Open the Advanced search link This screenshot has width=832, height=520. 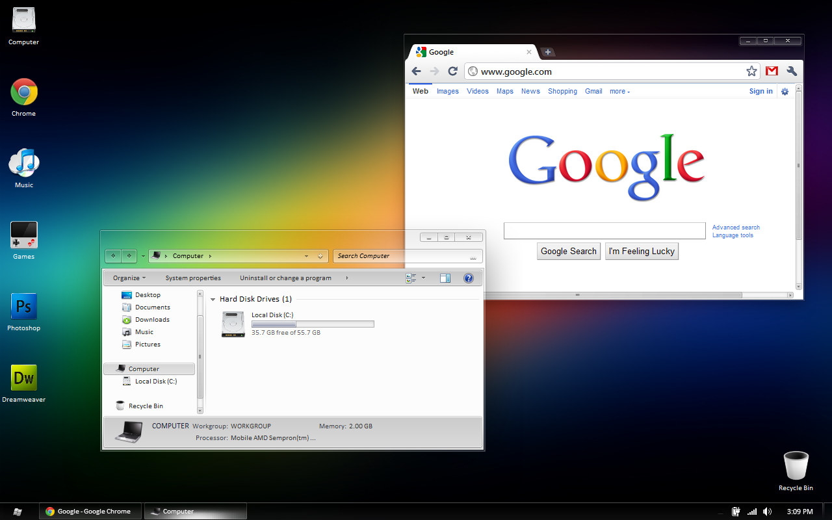tap(736, 227)
